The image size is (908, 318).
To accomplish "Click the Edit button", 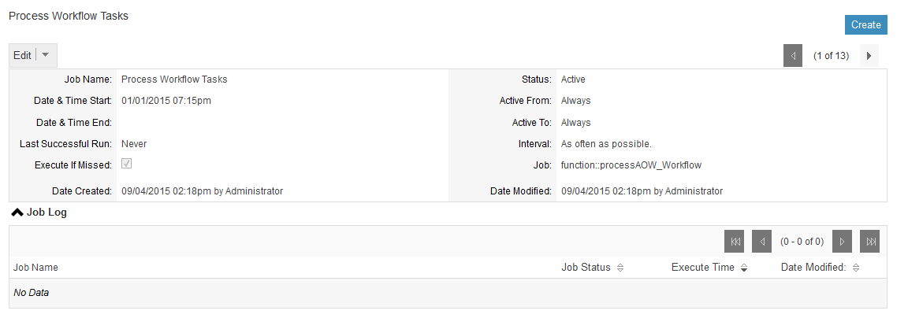I will (22, 56).
